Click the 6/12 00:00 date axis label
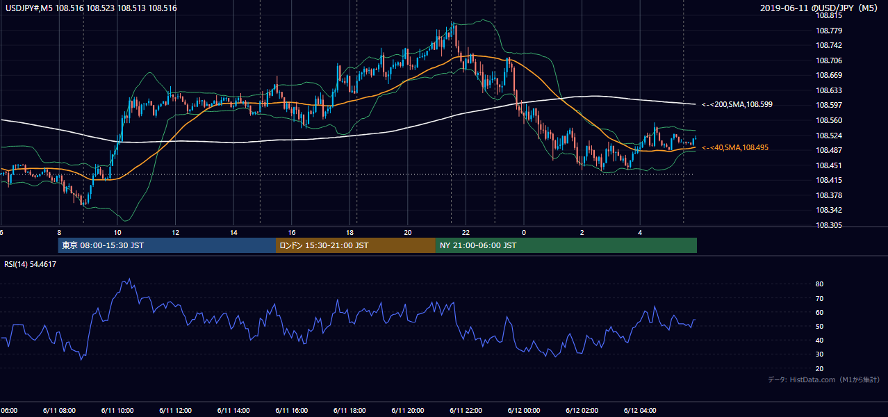 (524, 410)
